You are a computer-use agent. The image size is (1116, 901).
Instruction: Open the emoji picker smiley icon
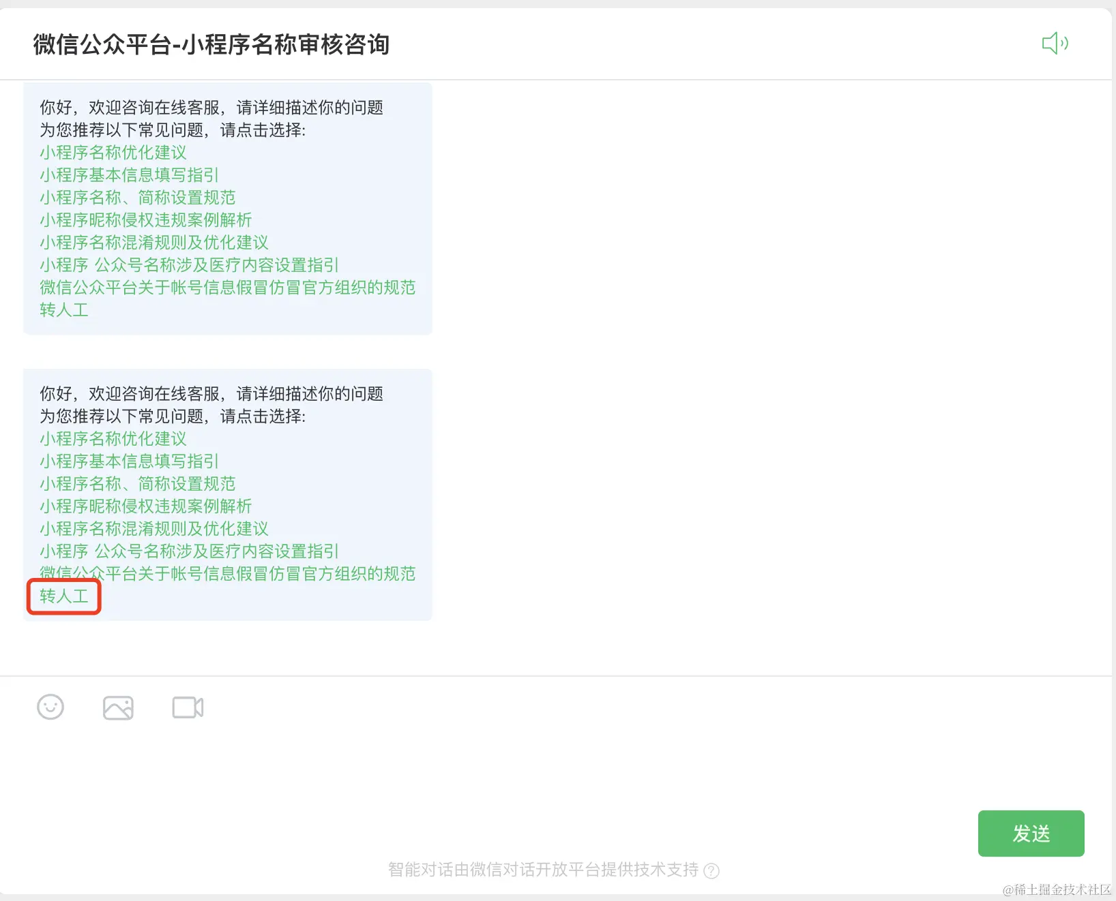[50, 707]
